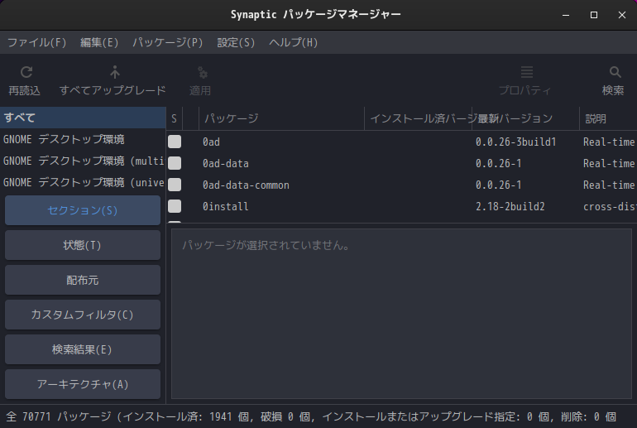The width and height of the screenshot is (637, 428).
Task: Switch to 状態(T) filter view
Action: [83, 245]
